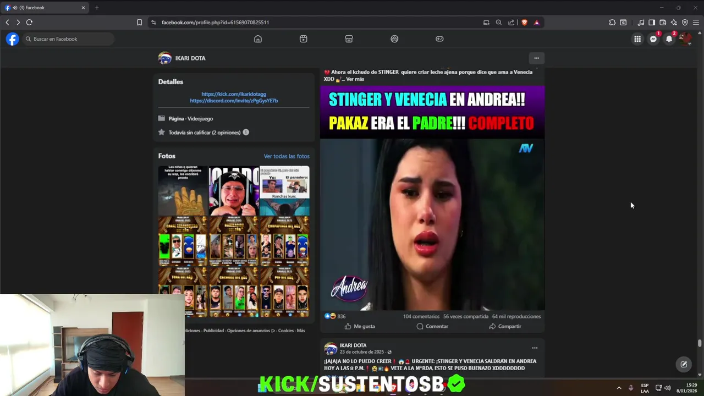The height and width of the screenshot is (396, 704).
Task: Open the Brave Wallet icon
Action: click(x=663, y=23)
